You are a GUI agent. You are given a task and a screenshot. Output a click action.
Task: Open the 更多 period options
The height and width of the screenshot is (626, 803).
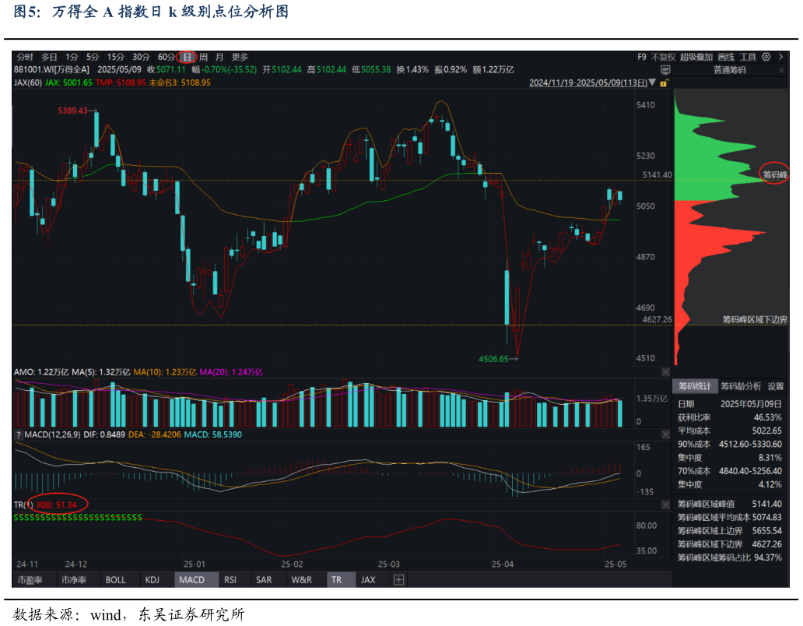[x=240, y=57]
